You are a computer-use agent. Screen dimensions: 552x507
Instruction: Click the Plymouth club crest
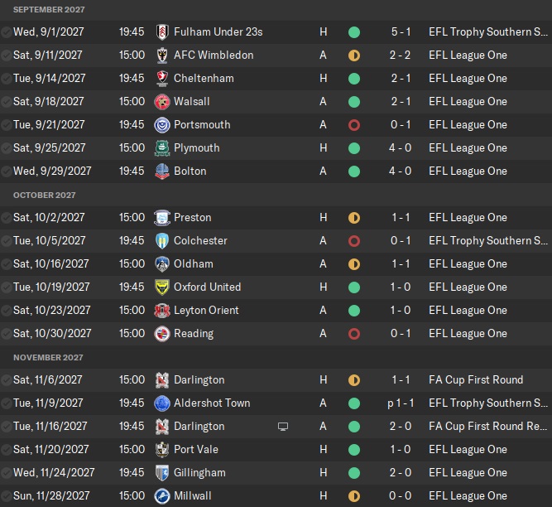pos(161,148)
